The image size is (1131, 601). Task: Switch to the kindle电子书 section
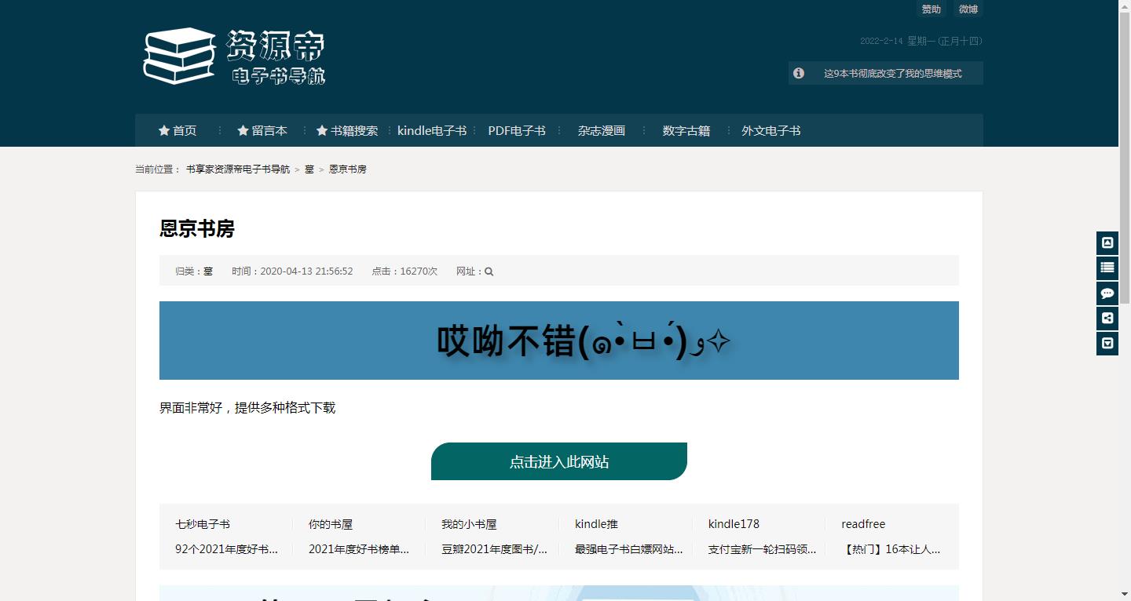click(x=432, y=130)
